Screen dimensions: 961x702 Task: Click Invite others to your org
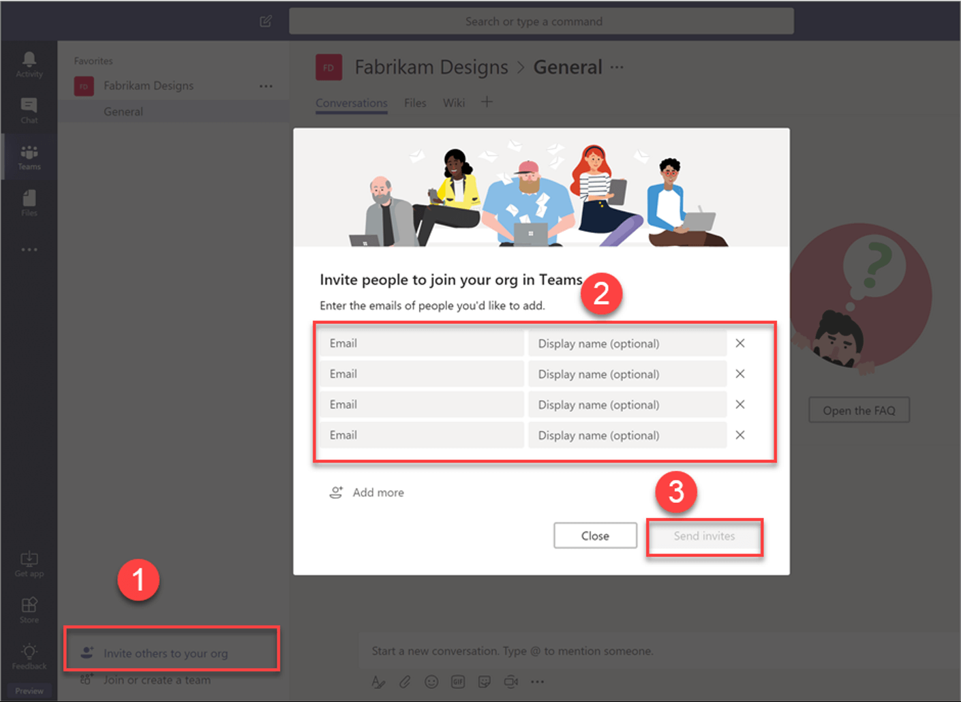(166, 654)
